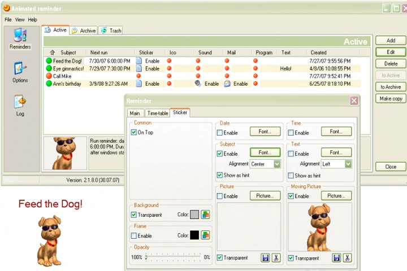Open frame color picker icon
Image resolution: width=407 pixels, height=271 pixels.
(x=205, y=235)
